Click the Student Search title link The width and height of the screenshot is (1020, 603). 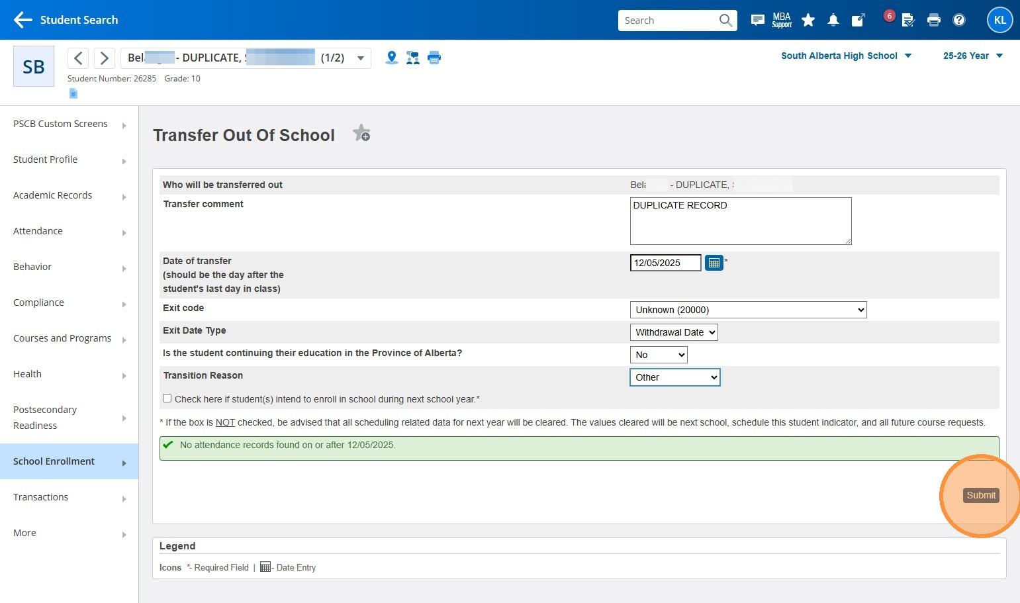(x=79, y=20)
